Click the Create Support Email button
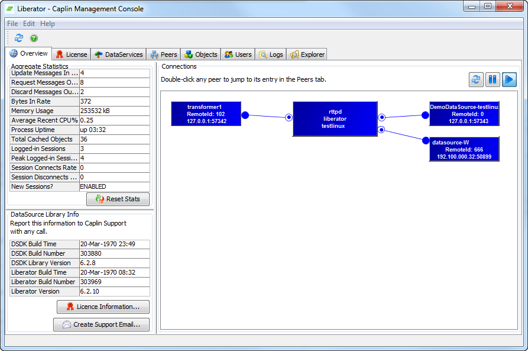The image size is (528, 351). [101, 324]
